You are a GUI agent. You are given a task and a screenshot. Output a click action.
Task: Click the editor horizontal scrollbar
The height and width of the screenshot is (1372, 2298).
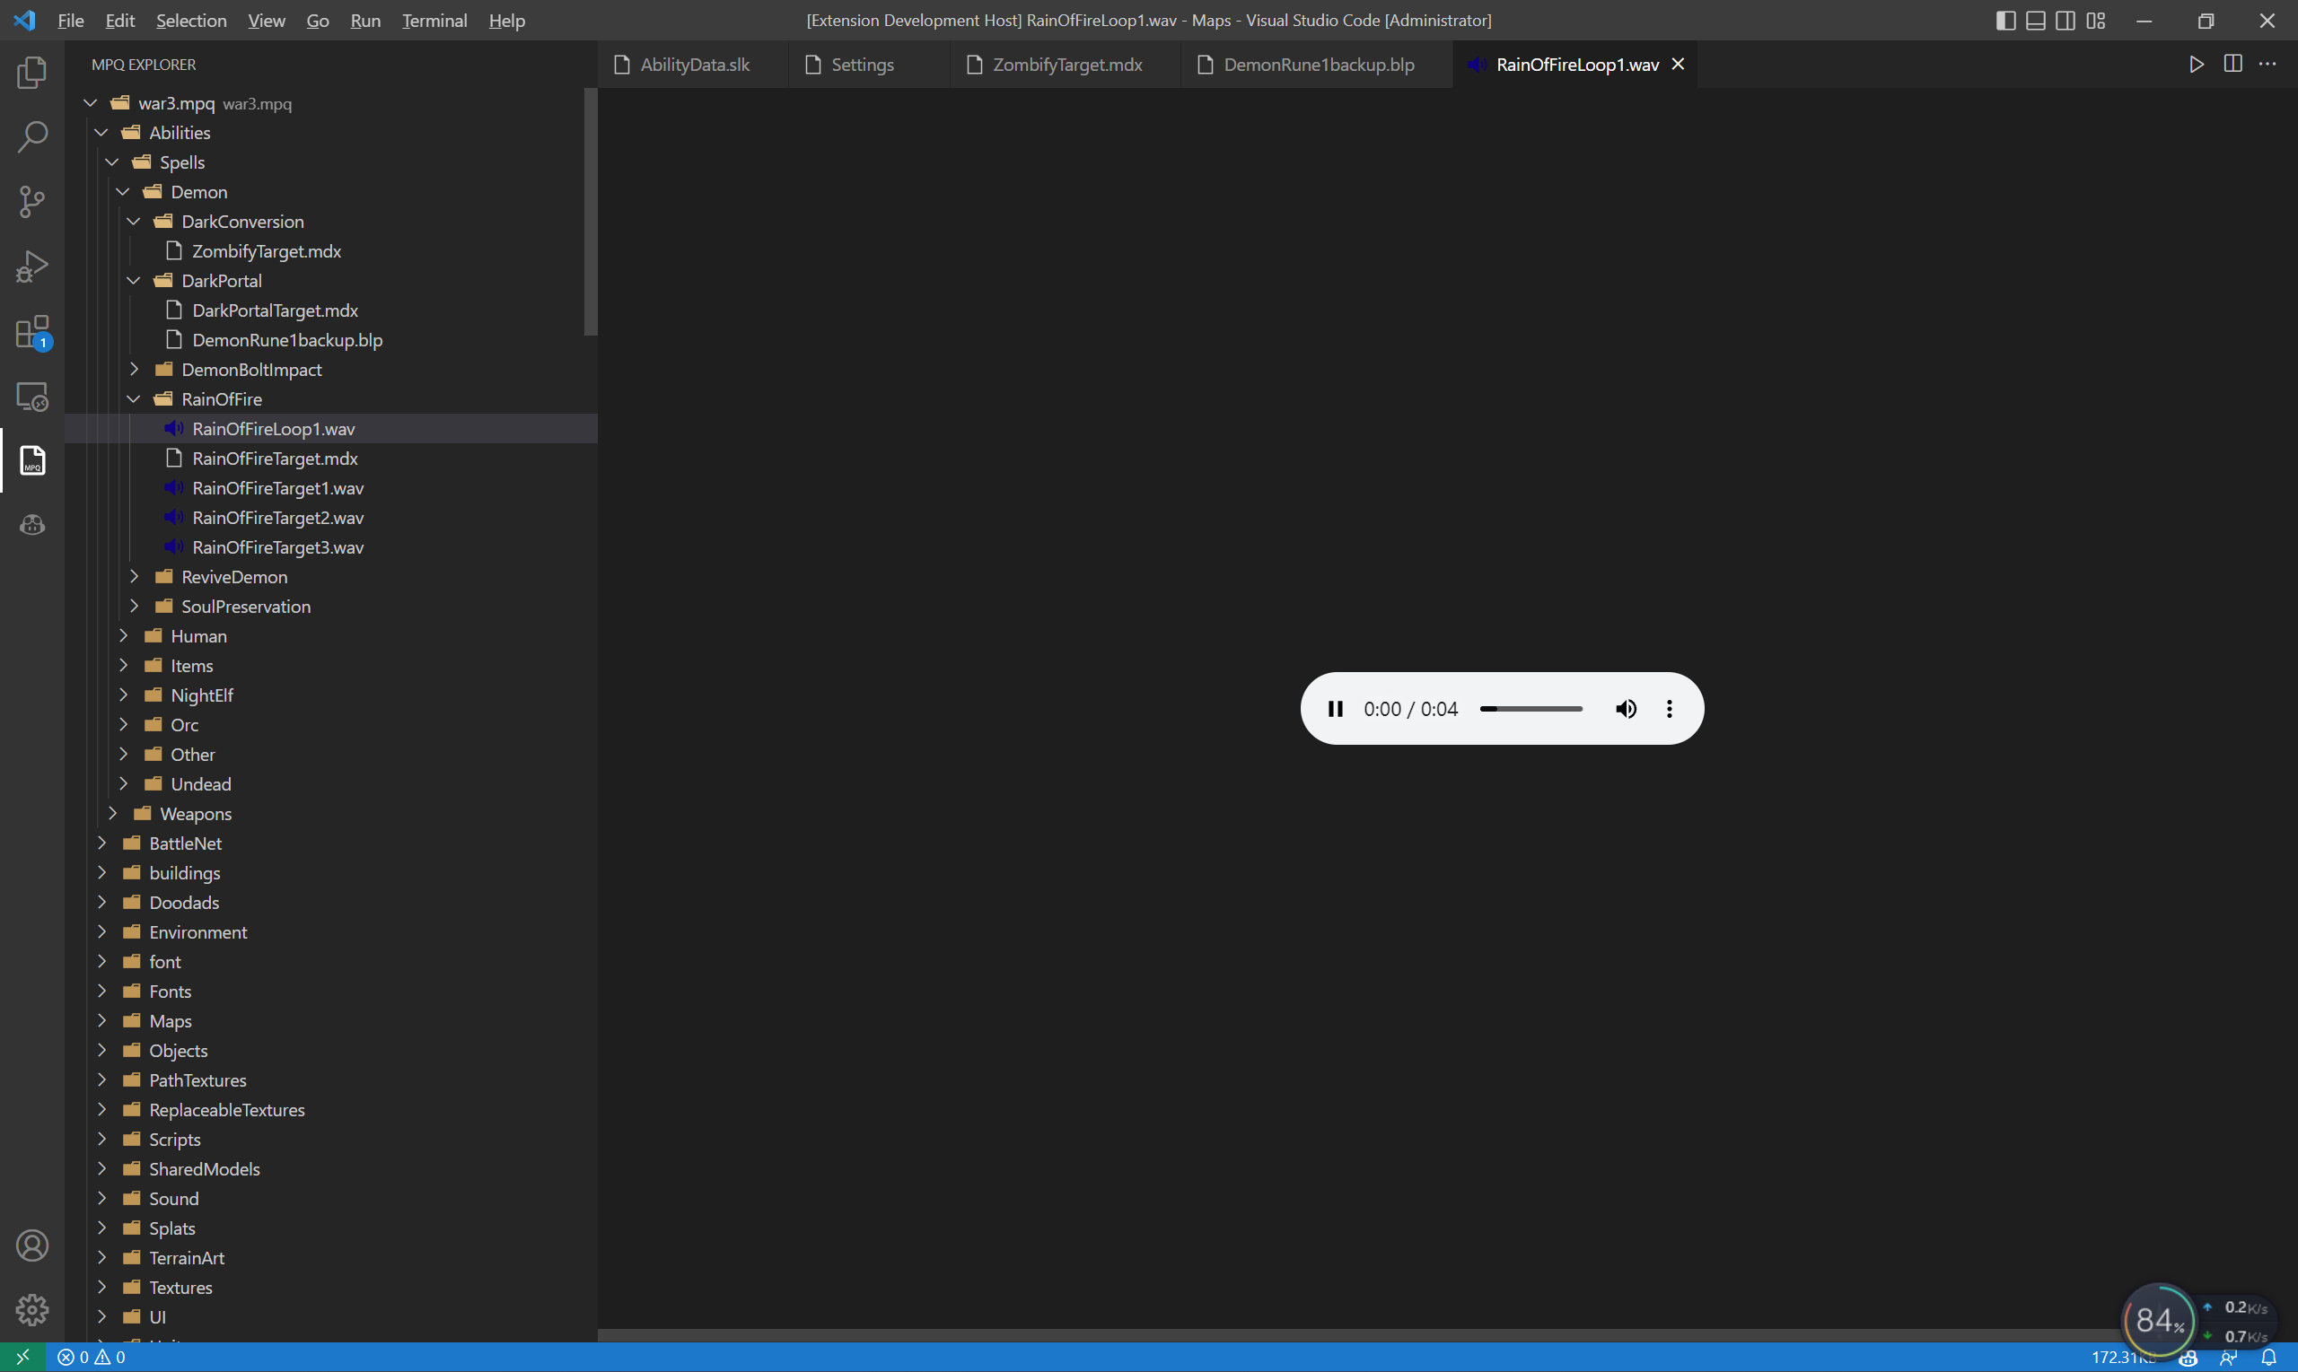point(1369,1335)
